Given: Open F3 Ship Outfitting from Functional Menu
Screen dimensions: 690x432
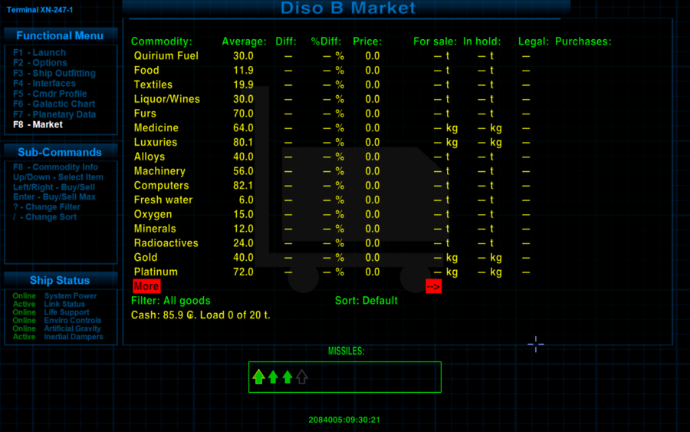Looking at the screenshot, I should [x=54, y=74].
